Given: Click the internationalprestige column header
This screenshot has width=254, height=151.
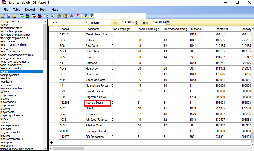Looking at the screenshot, I should click(176, 29).
